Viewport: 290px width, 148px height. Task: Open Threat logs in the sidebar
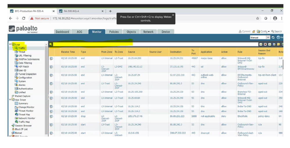point(22,52)
